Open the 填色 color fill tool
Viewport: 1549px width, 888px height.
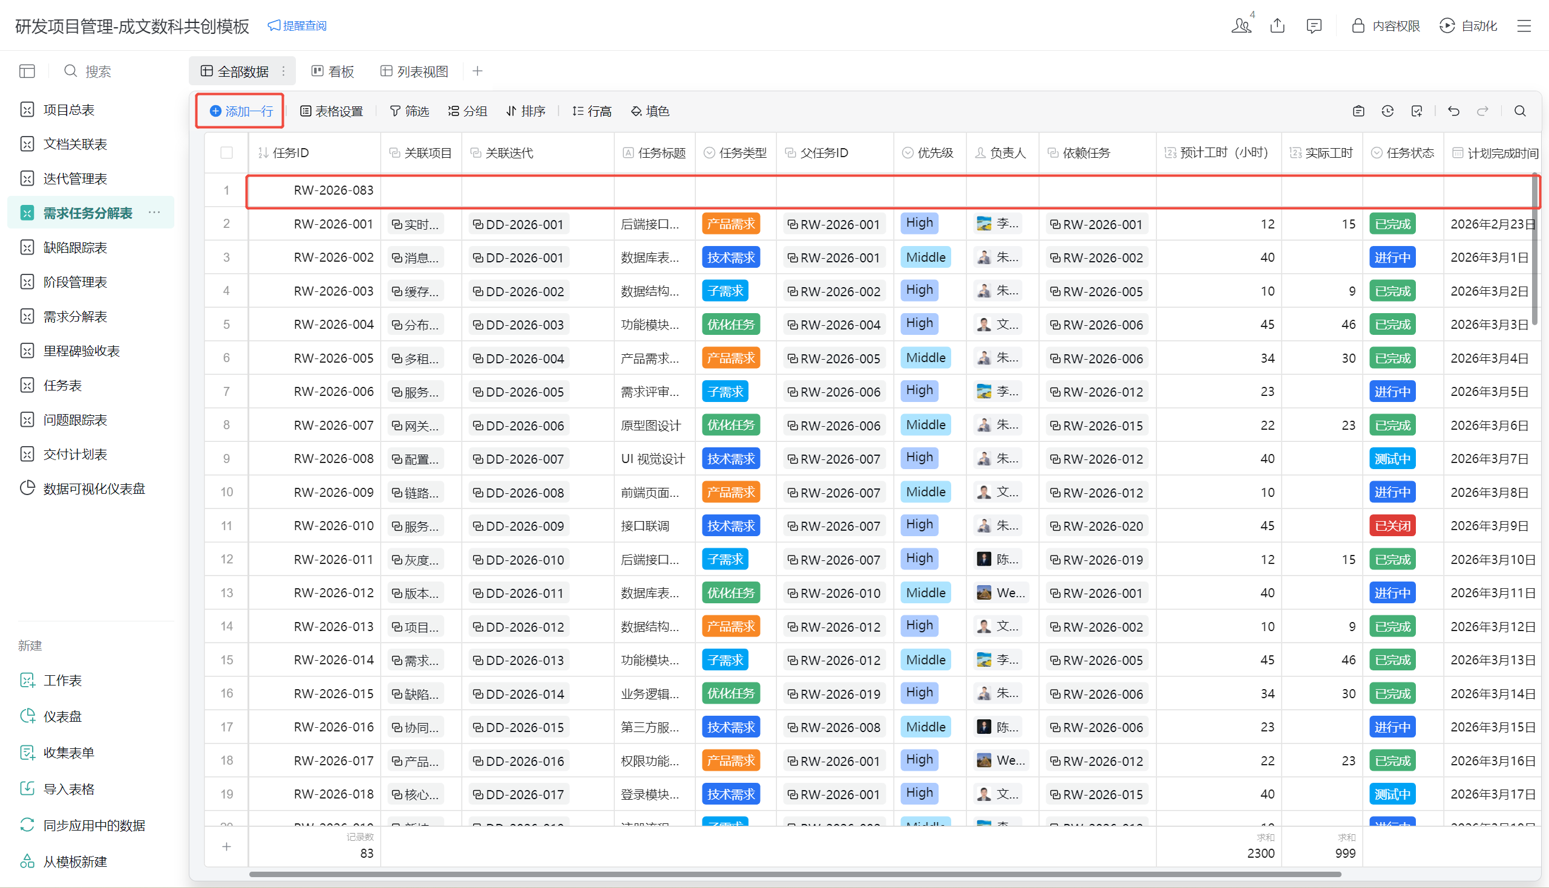pyautogui.click(x=650, y=111)
